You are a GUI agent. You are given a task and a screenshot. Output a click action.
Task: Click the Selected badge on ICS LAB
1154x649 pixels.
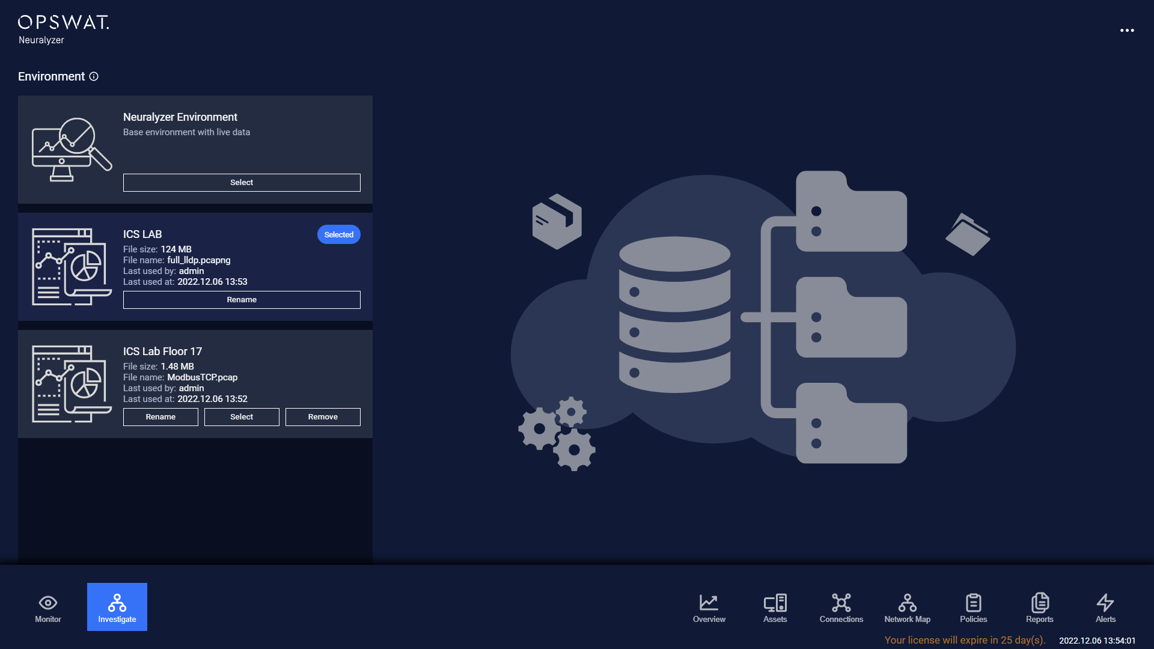(x=339, y=234)
